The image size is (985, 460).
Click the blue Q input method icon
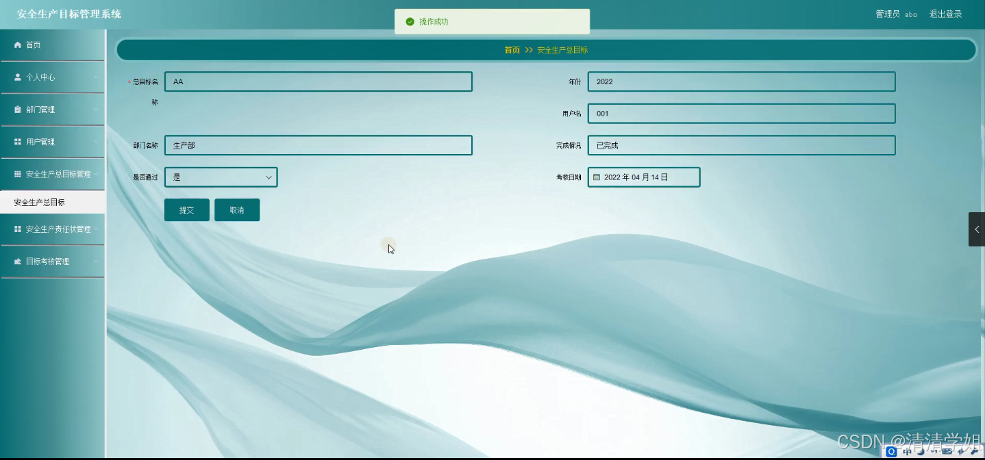point(892,452)
